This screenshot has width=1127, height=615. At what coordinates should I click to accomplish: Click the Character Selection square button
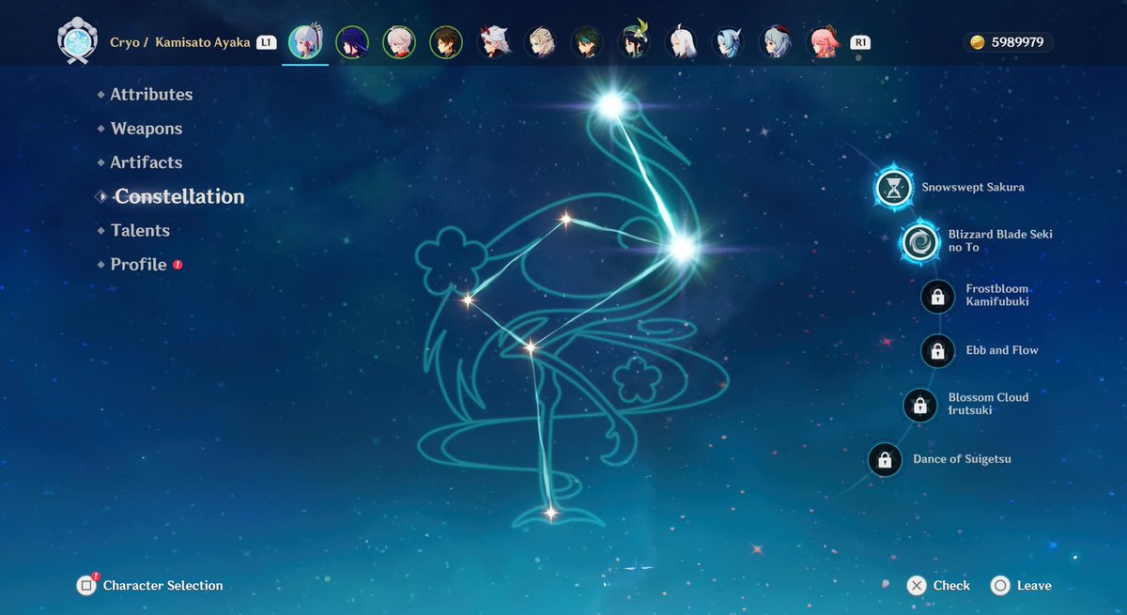click(86, 586)
